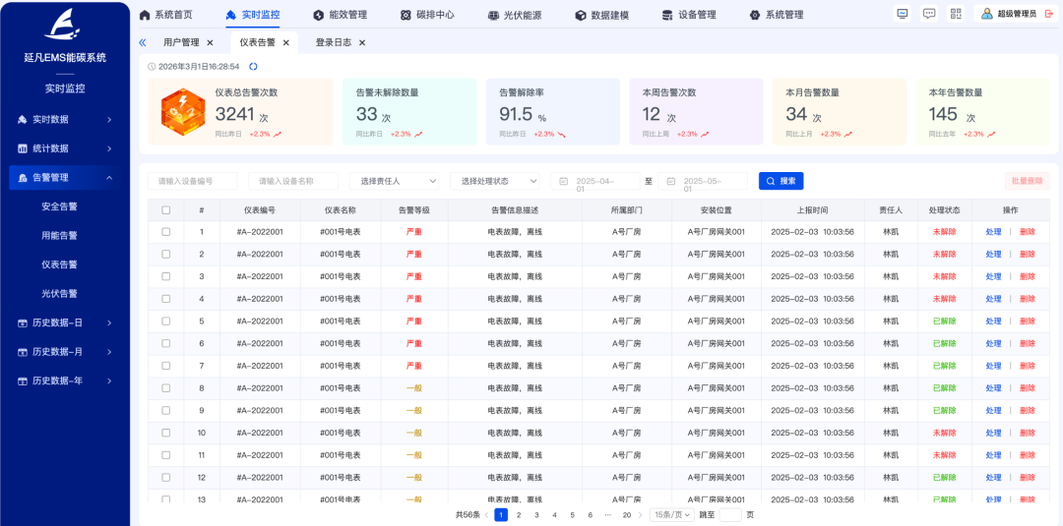The width and height of the screenshot is (1063, 526).
Task: Click the calendar icon in start date field
Action: 564,182
